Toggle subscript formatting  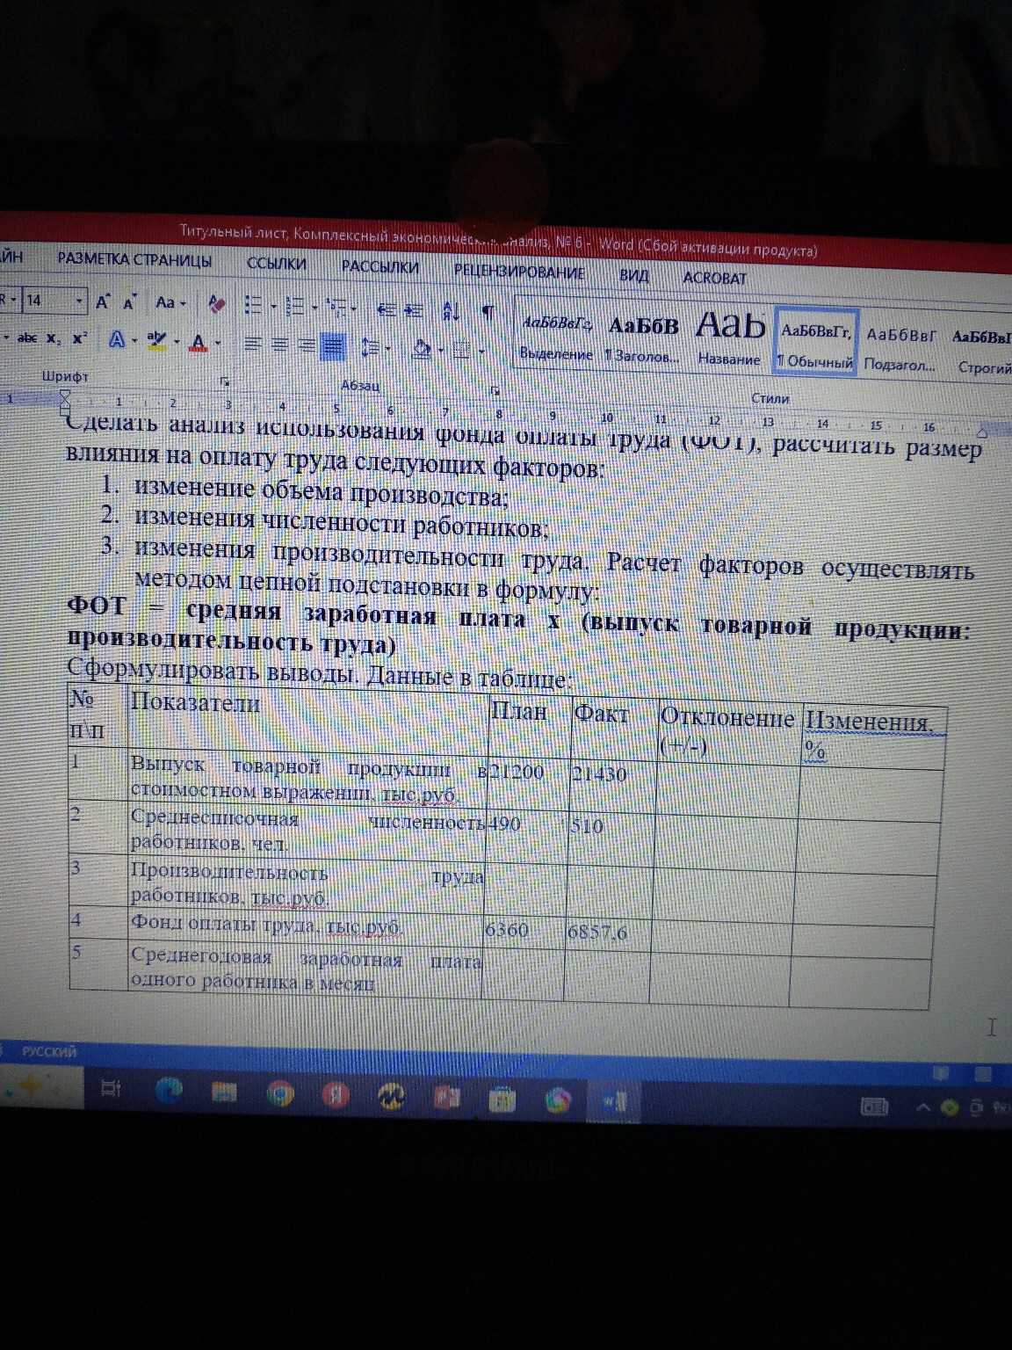(x=51, y=339)
